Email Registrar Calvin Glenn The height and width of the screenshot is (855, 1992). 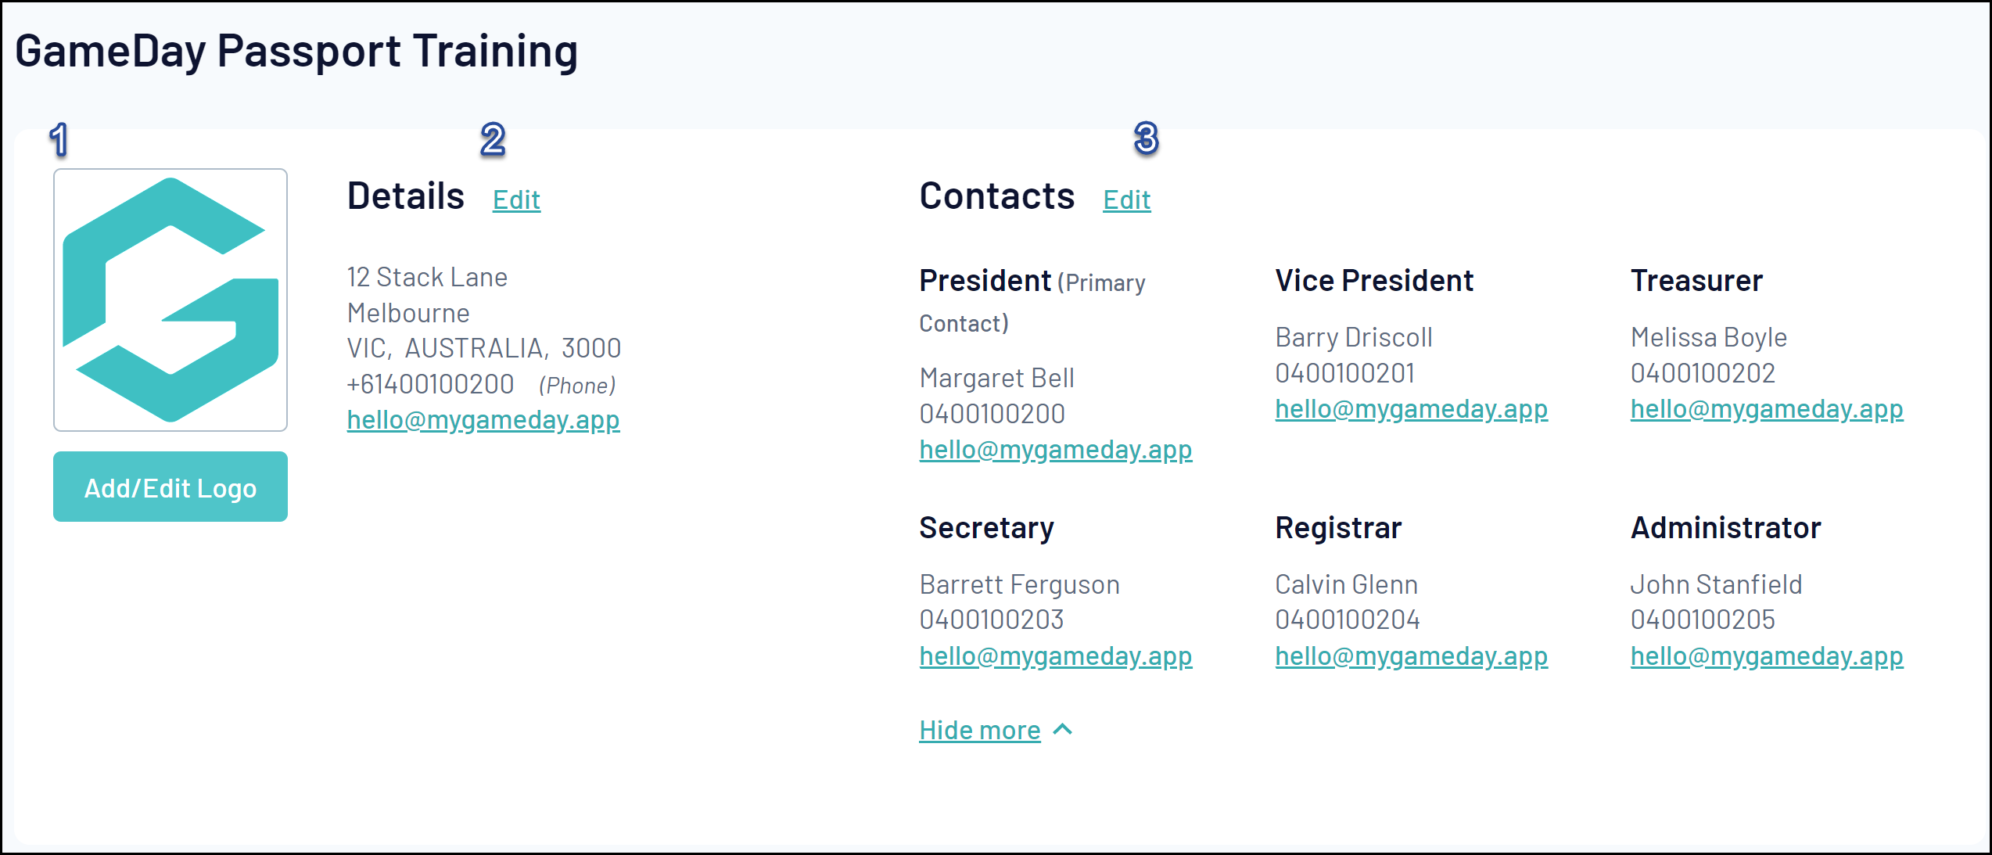tap(1411, 656)
